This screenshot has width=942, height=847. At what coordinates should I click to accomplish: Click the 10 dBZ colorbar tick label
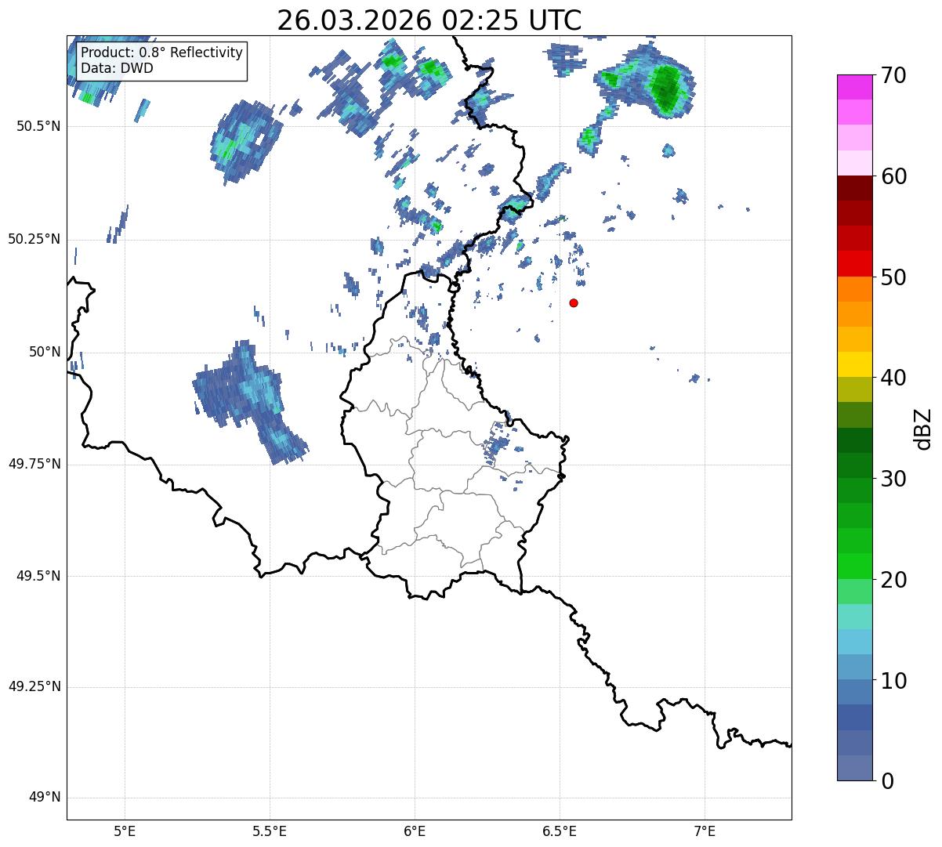893,680
